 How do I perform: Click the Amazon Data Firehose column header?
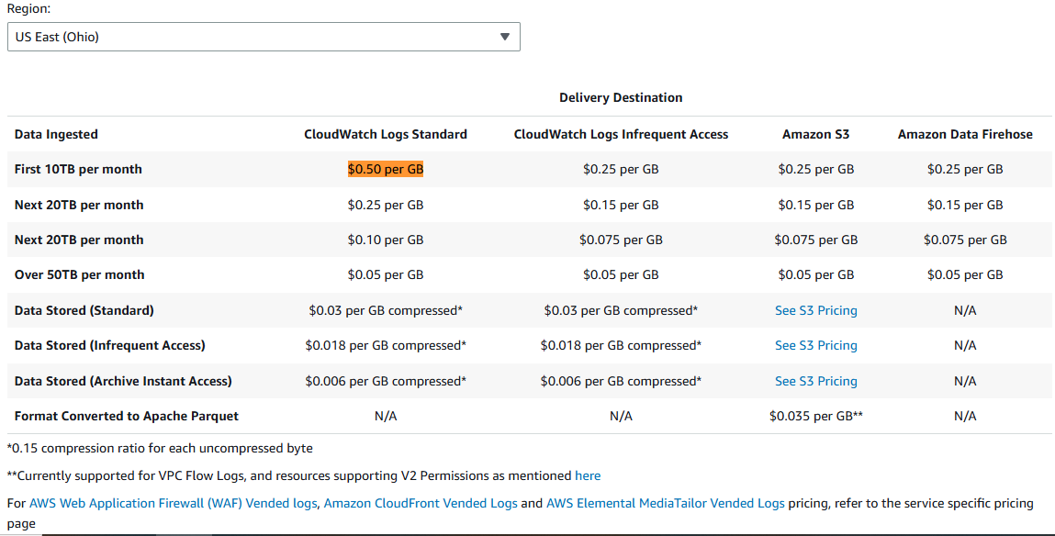point(965,134)
